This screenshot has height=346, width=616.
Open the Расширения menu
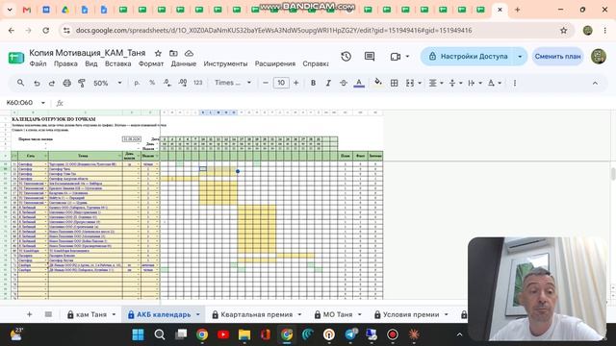(x=275, y=63)
